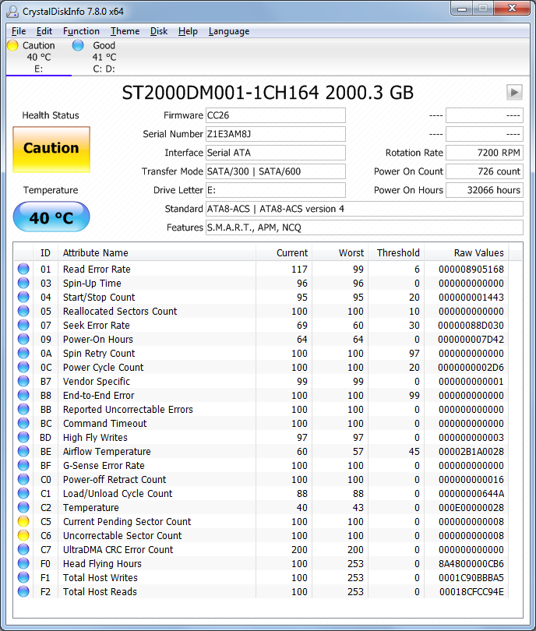This screenshot has width=536, height=631.
Task: Open the Function menu
Action: 81,31
